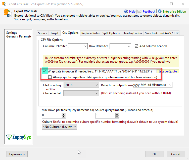Click the Feedback envelope icon

point(139,12)
